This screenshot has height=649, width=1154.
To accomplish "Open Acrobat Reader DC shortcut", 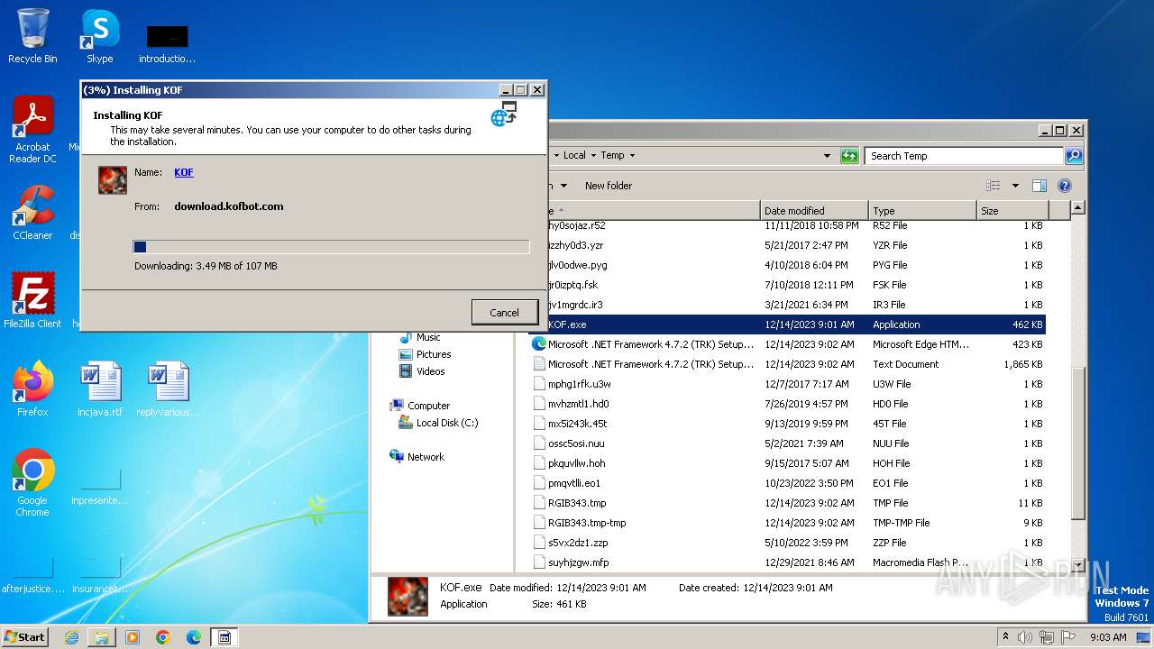I will pos(32,130).
